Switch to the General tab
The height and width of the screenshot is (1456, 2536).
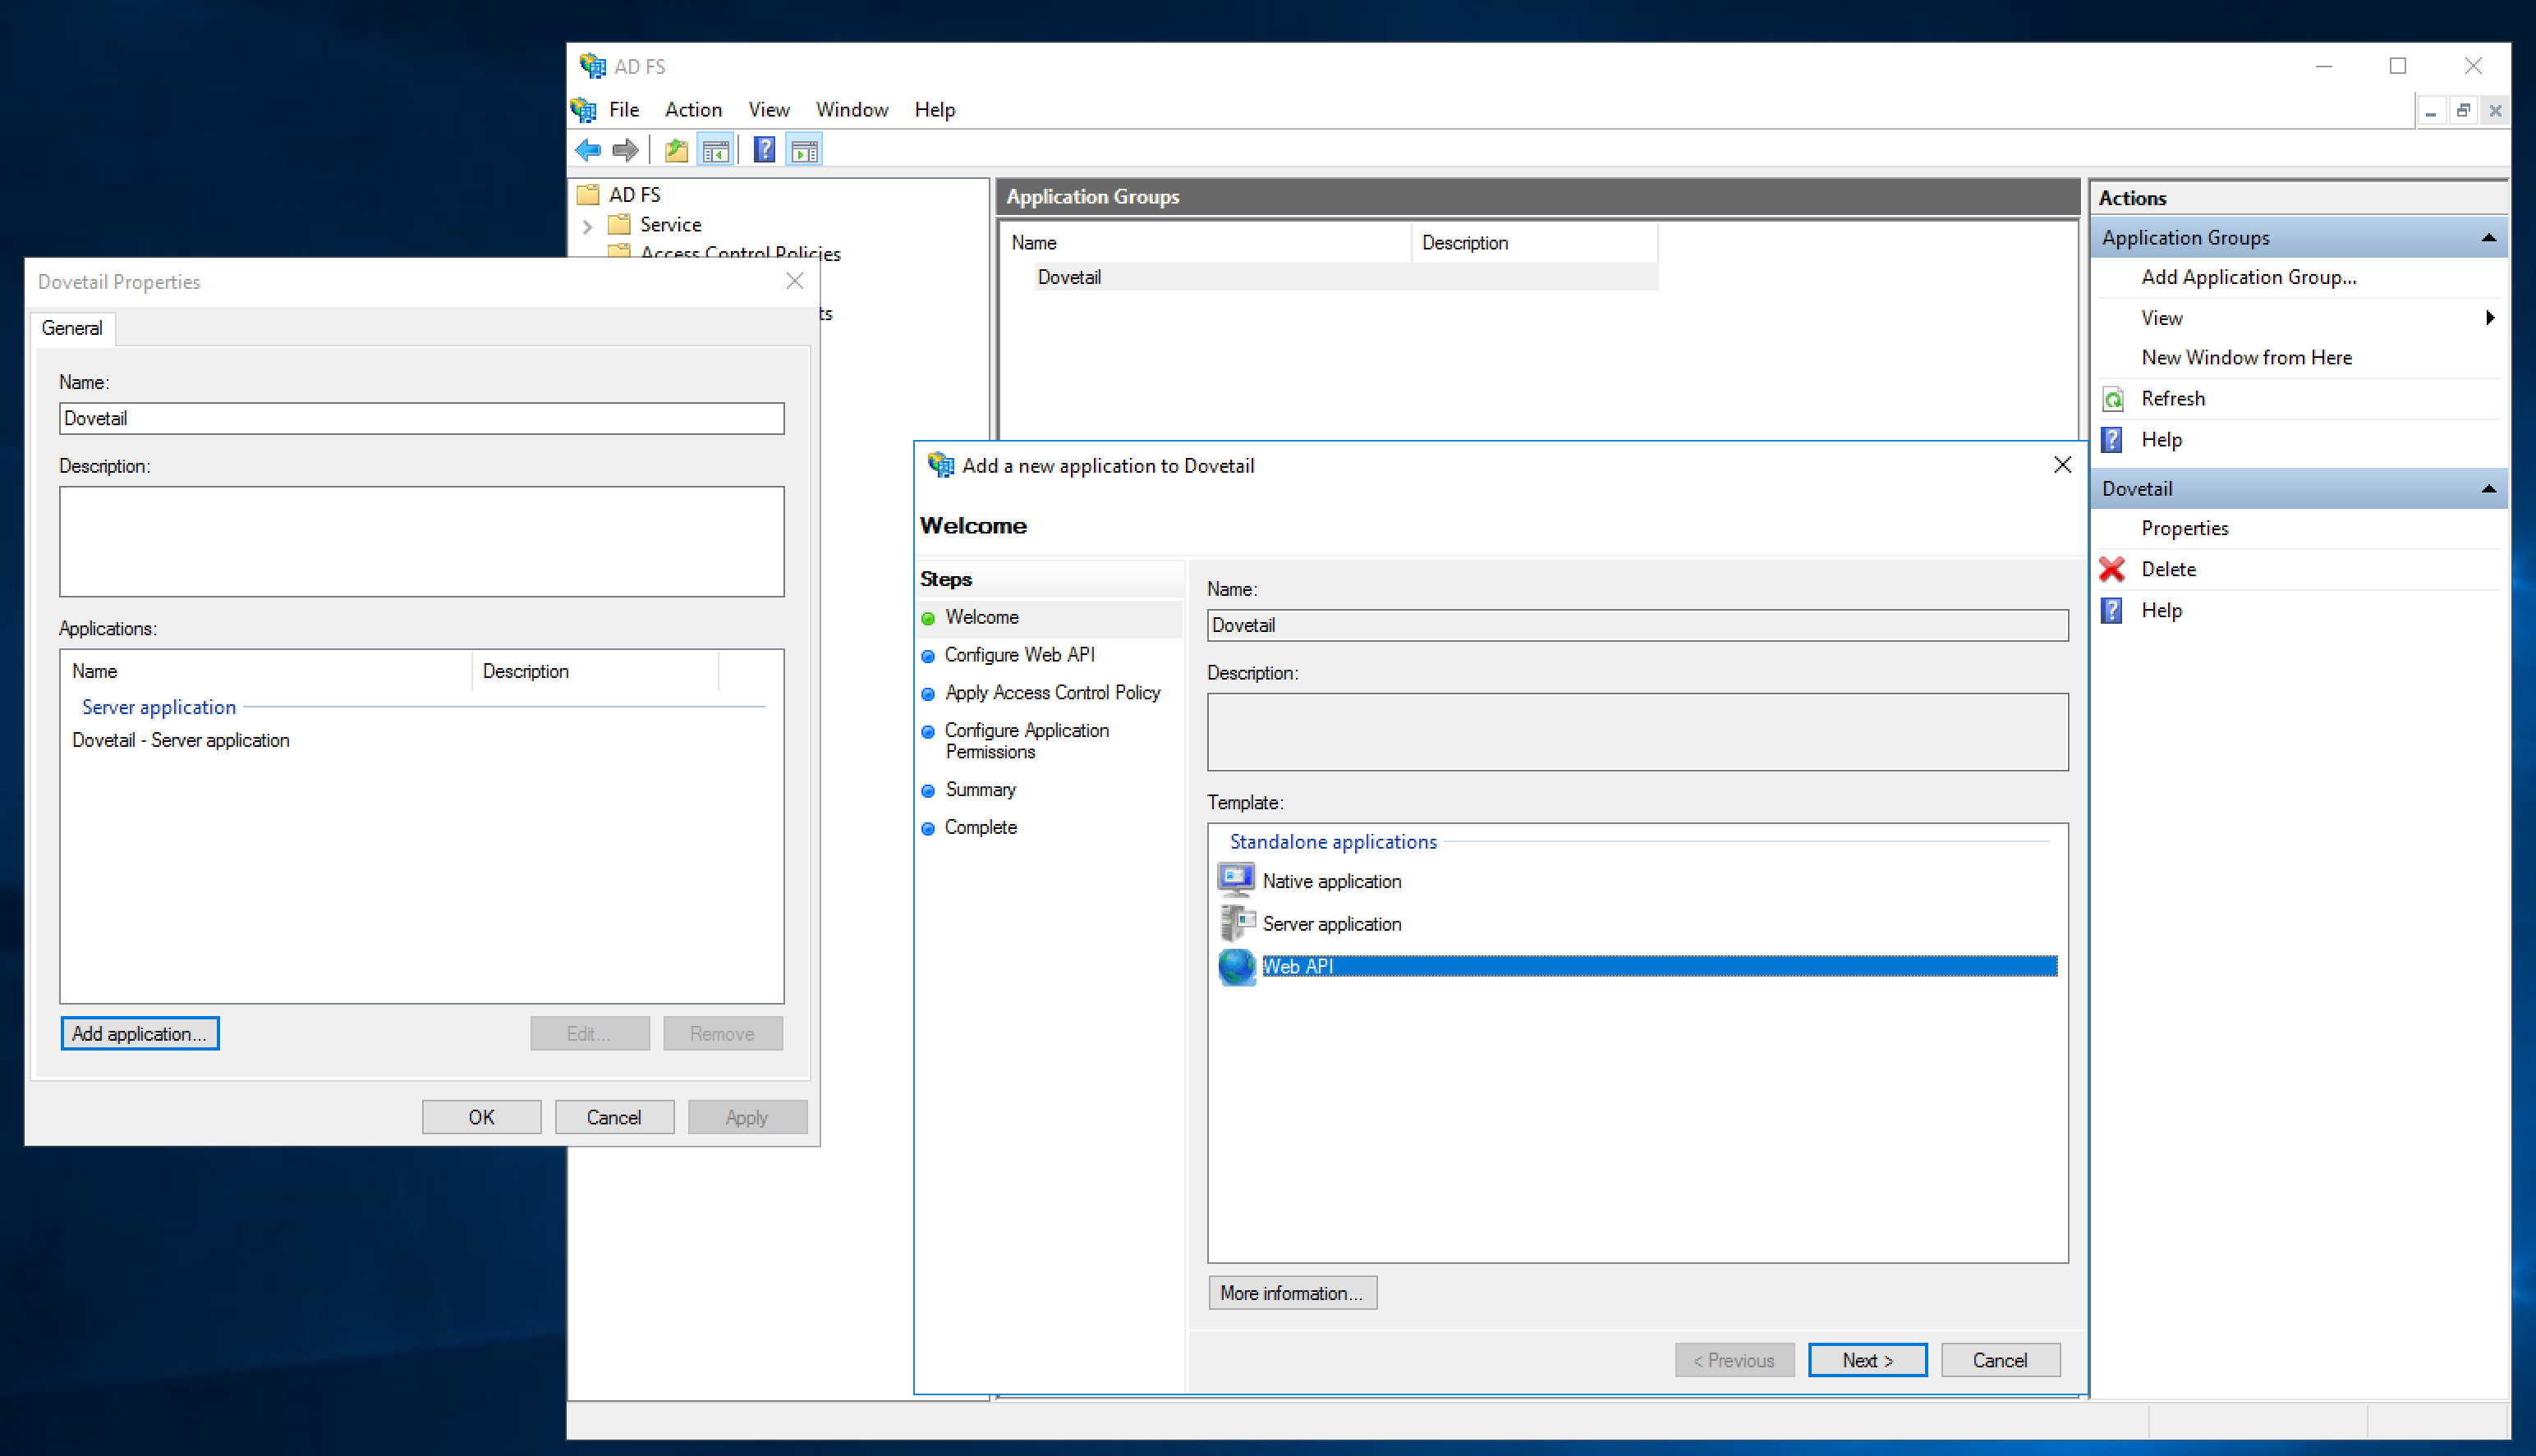(72, 328)
